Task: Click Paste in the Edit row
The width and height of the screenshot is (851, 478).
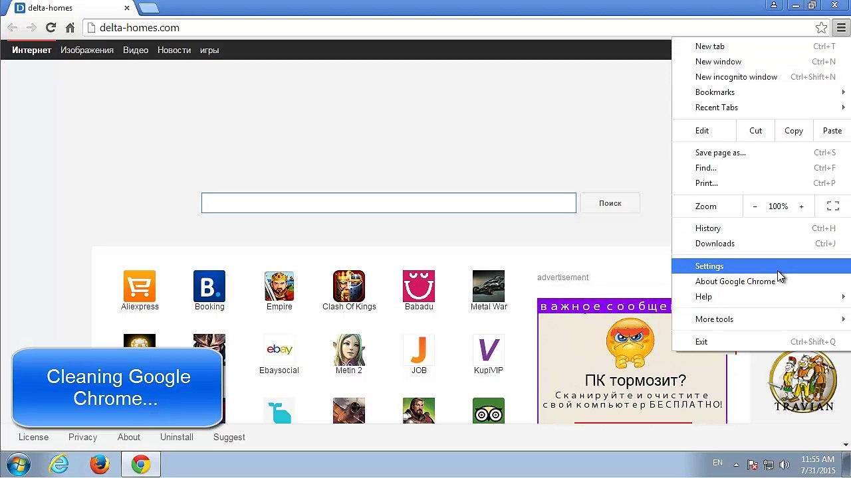Action: tap(832, 131)
